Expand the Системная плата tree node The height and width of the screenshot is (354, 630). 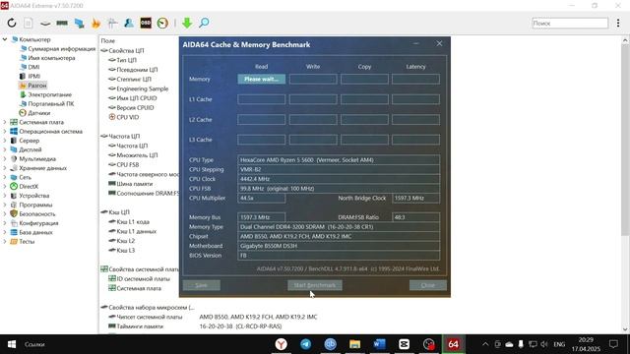click(5, 122)
